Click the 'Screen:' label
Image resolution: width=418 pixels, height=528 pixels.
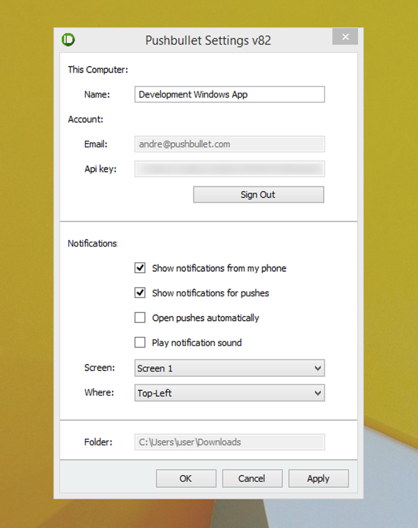(100, 368)
